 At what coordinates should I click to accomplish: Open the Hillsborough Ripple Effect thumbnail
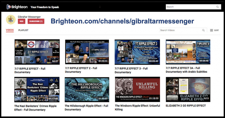(87, 90)
